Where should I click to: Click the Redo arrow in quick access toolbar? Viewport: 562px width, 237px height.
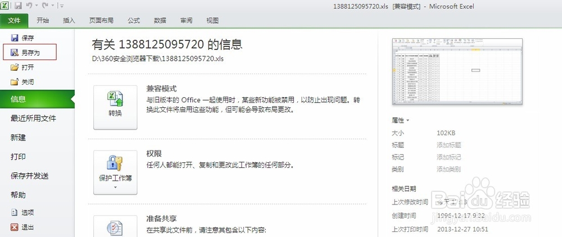45,6
